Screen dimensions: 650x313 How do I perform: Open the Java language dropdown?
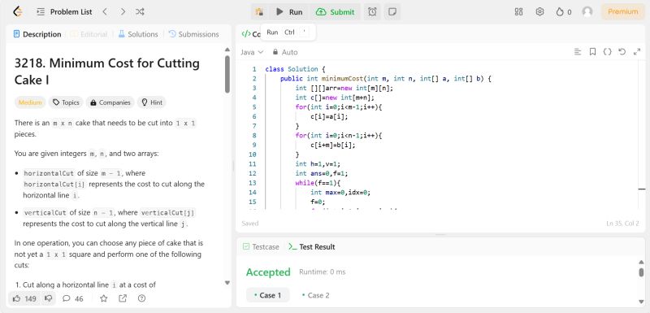[252, 52]
